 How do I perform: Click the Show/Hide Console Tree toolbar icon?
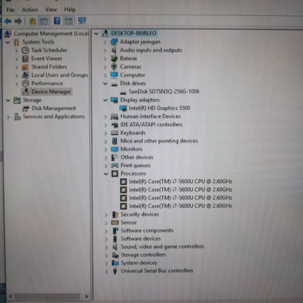coord(44,21)
